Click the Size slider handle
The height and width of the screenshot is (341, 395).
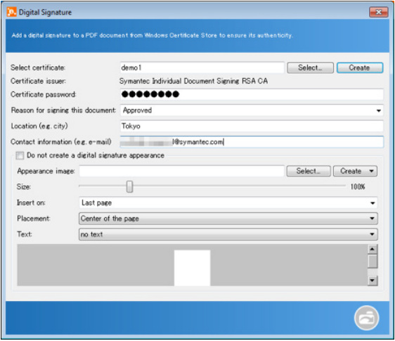click(129, 186)
